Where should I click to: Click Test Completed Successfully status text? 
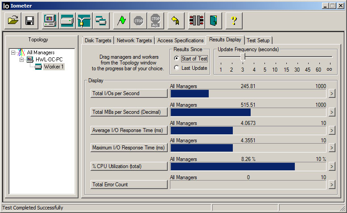click(33, 208)
